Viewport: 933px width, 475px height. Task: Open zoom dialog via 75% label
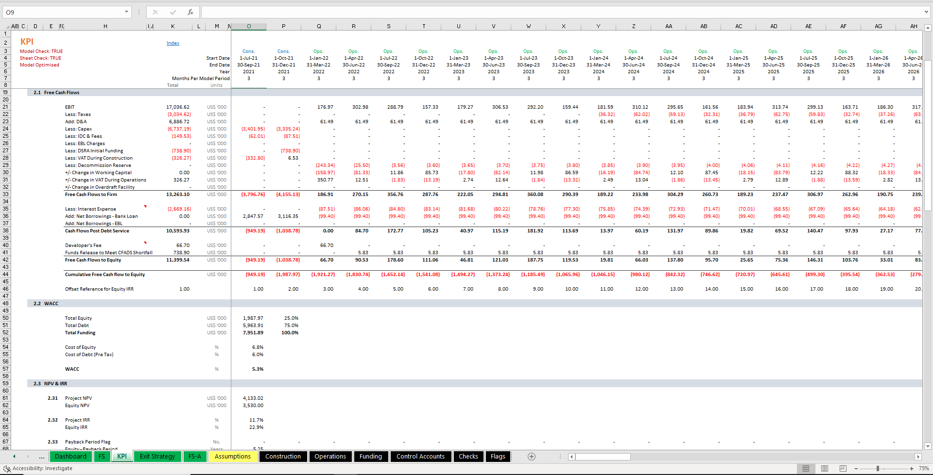(924, 469)
